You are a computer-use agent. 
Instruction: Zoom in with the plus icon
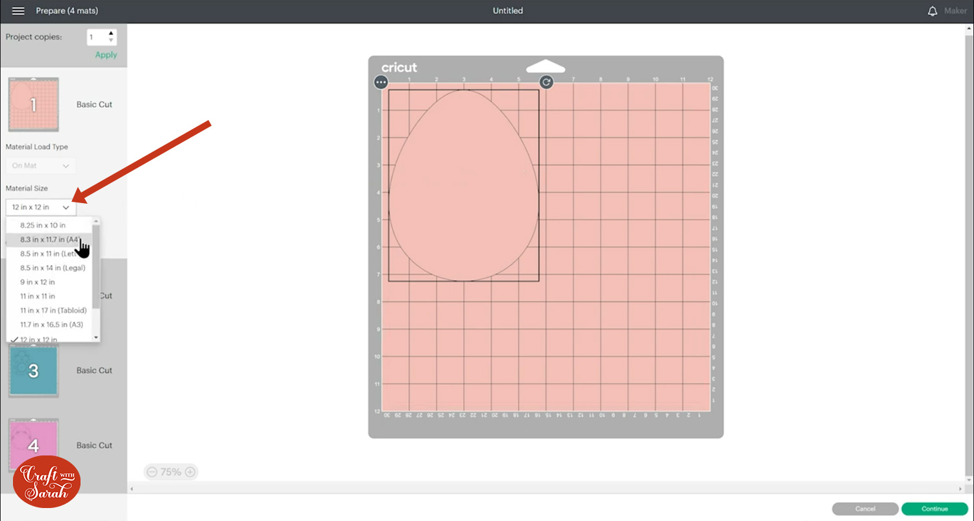tap(190, 472)
